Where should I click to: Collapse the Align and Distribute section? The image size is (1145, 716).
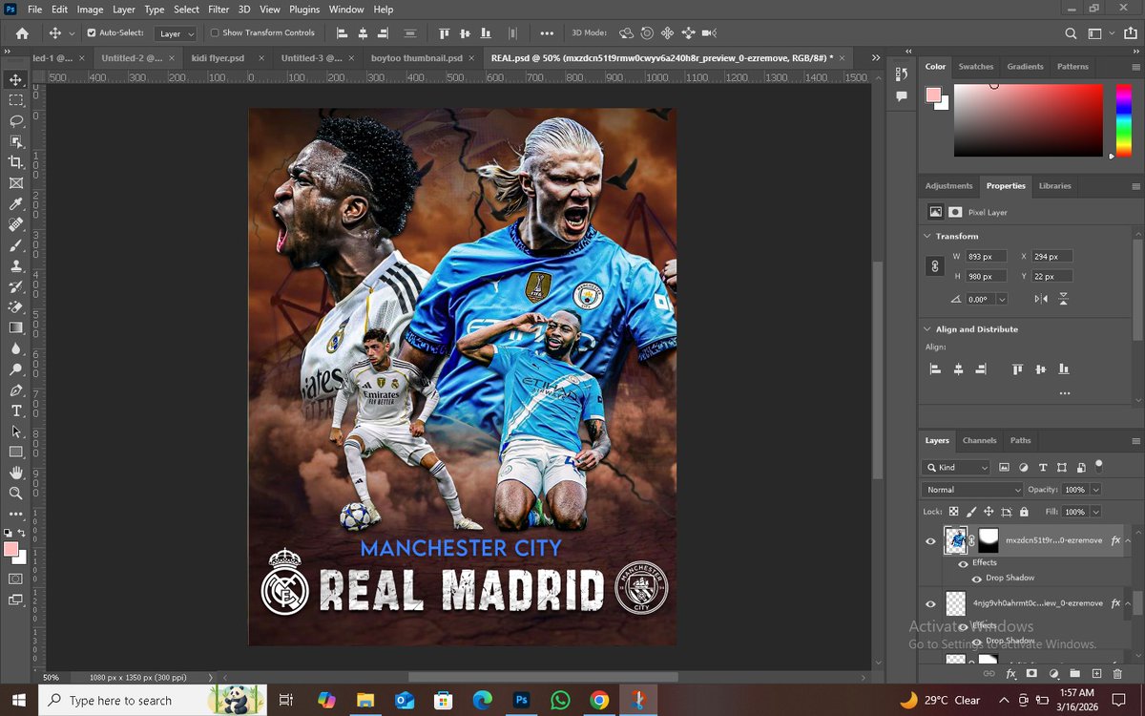click(x=927, y=329)
